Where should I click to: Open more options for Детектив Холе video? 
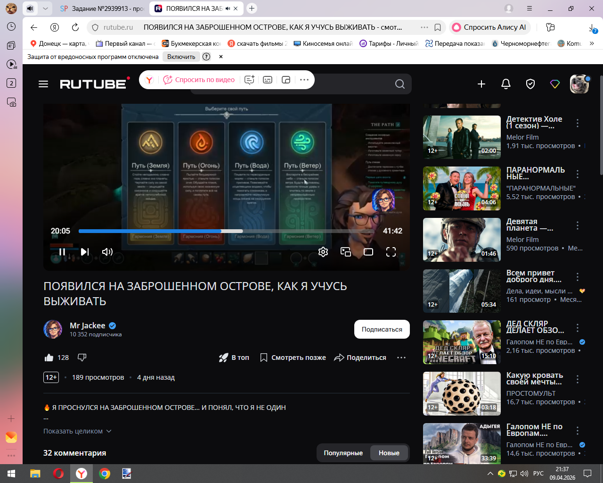point(578,124)
